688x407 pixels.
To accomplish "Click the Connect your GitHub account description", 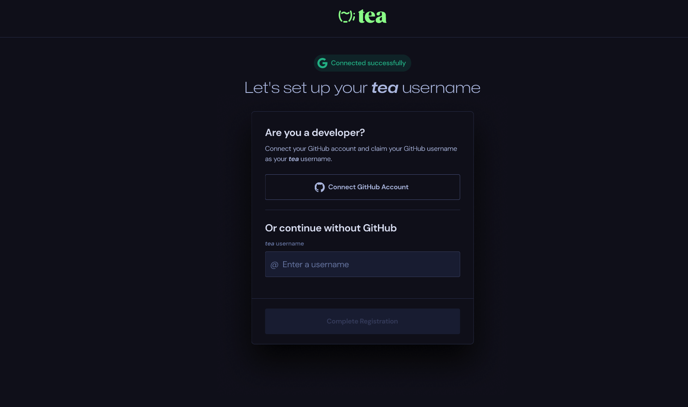I will [x=361, y=149].
